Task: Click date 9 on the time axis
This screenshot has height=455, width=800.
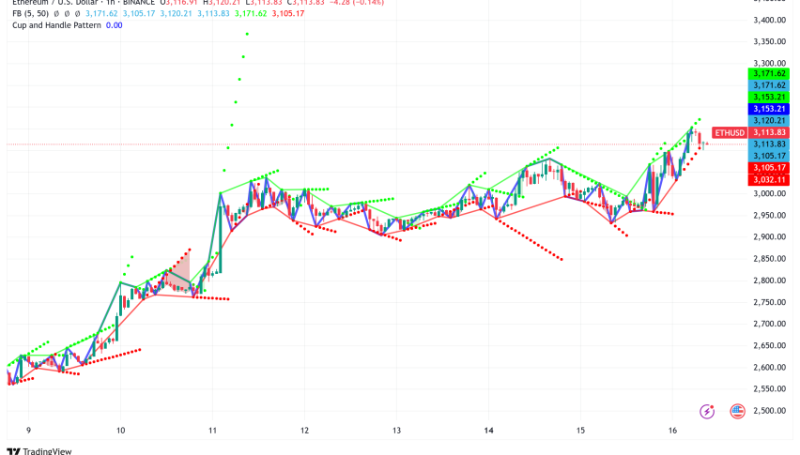Action: pos(28,431)
